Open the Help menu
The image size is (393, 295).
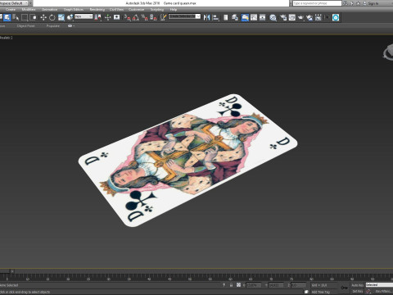click(174, 9)
